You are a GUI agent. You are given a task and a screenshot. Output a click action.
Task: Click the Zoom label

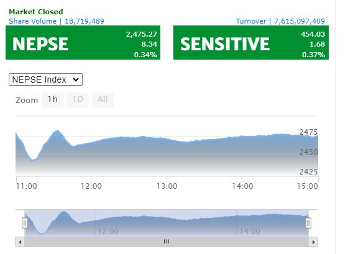pos(27,100)
